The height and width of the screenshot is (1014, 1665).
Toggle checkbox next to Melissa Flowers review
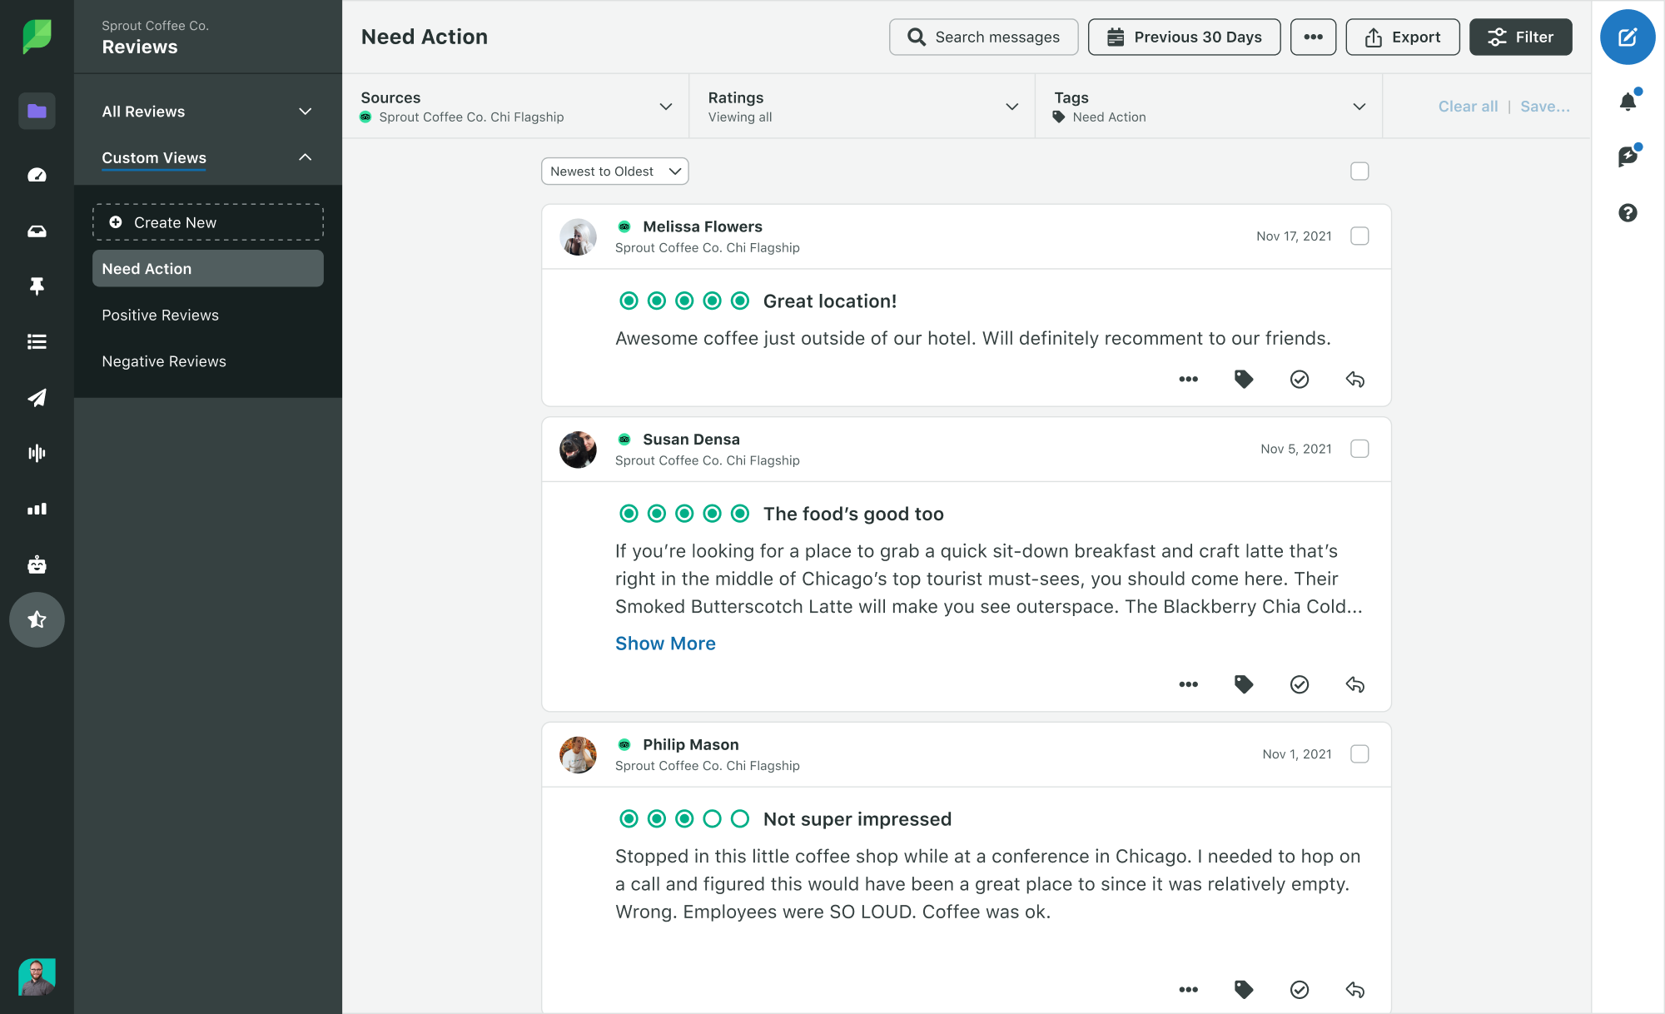click(1359, 236)
